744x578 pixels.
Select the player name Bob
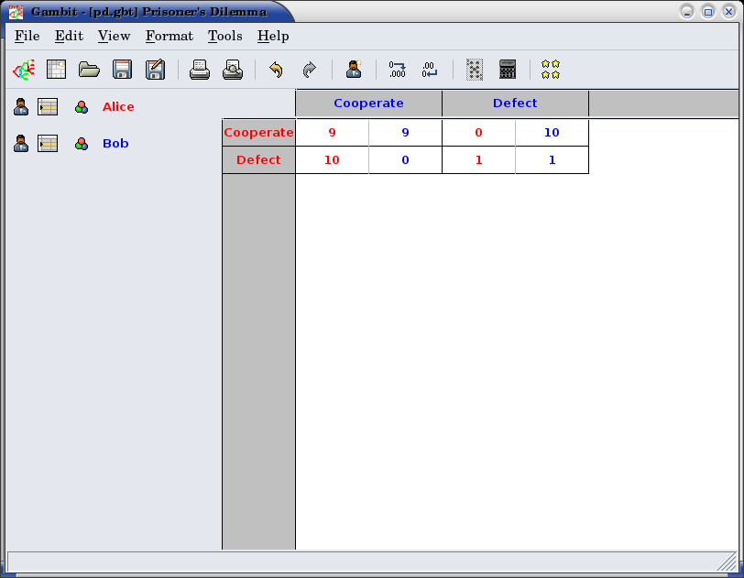(x=115, y=144)
